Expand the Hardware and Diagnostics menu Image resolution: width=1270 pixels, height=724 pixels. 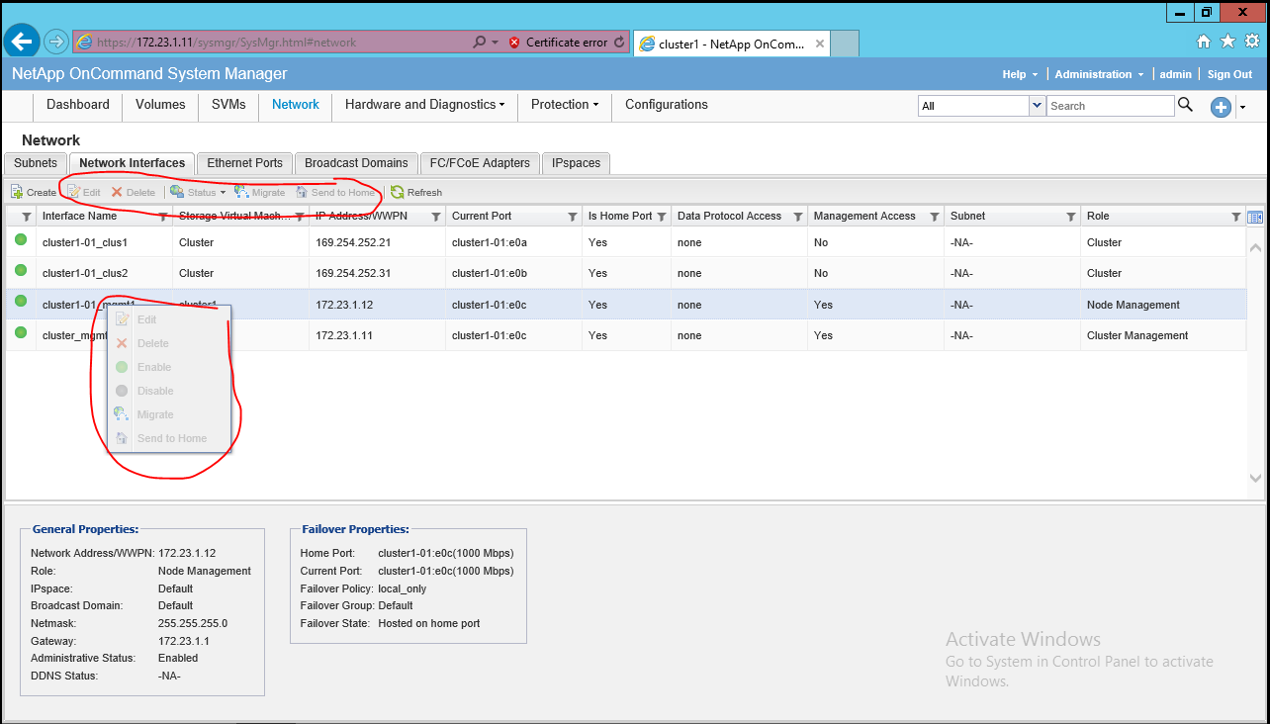[x=424, y=105]
